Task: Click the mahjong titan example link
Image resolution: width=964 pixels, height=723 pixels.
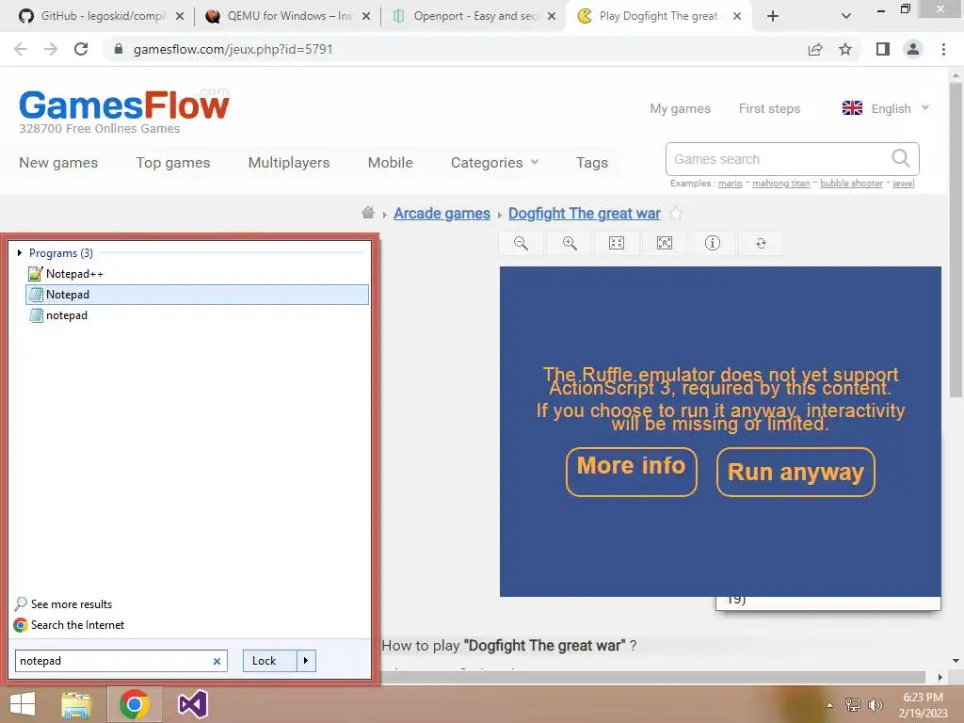Action: point(780,184)
